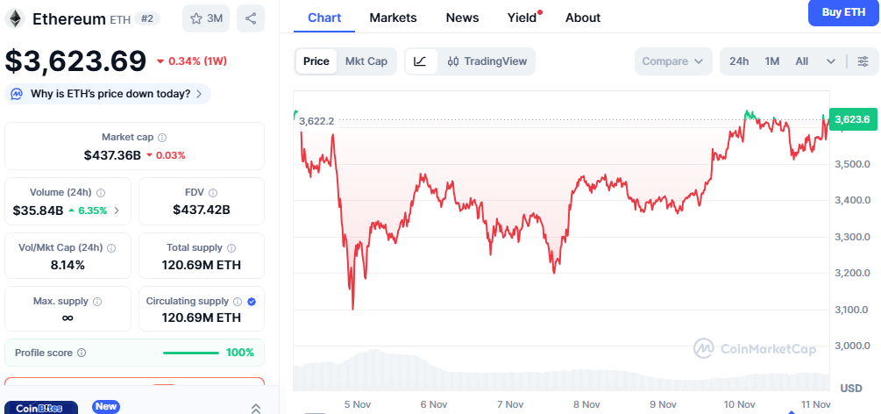Open the chart settings sliders icon
The height and width of the screenshot is (414, 881).
point(863,61)
